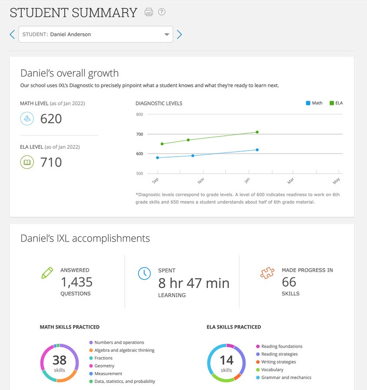
Task: Select the January ELA data point
Action: pos(257,132)
